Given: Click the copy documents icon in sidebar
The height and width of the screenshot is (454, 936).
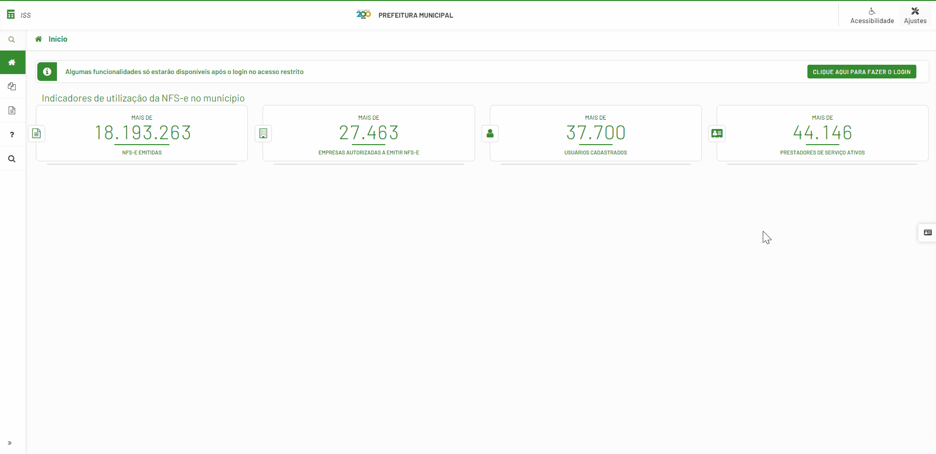Looking at the screenshot, I should (12, 86).
